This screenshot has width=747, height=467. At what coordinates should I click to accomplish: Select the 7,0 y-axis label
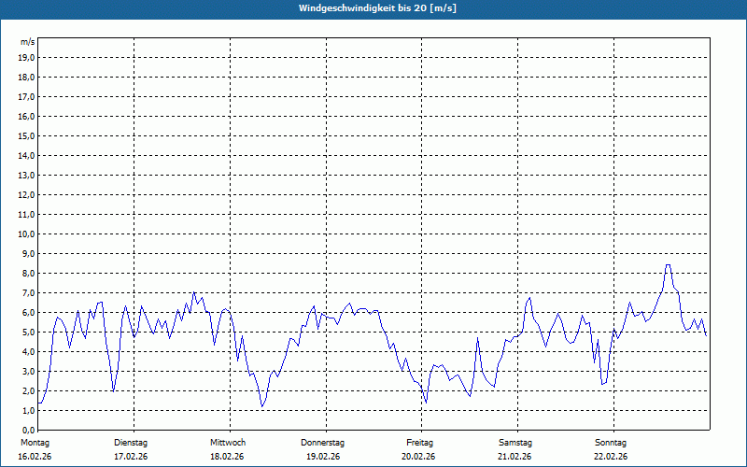(28, 292)
